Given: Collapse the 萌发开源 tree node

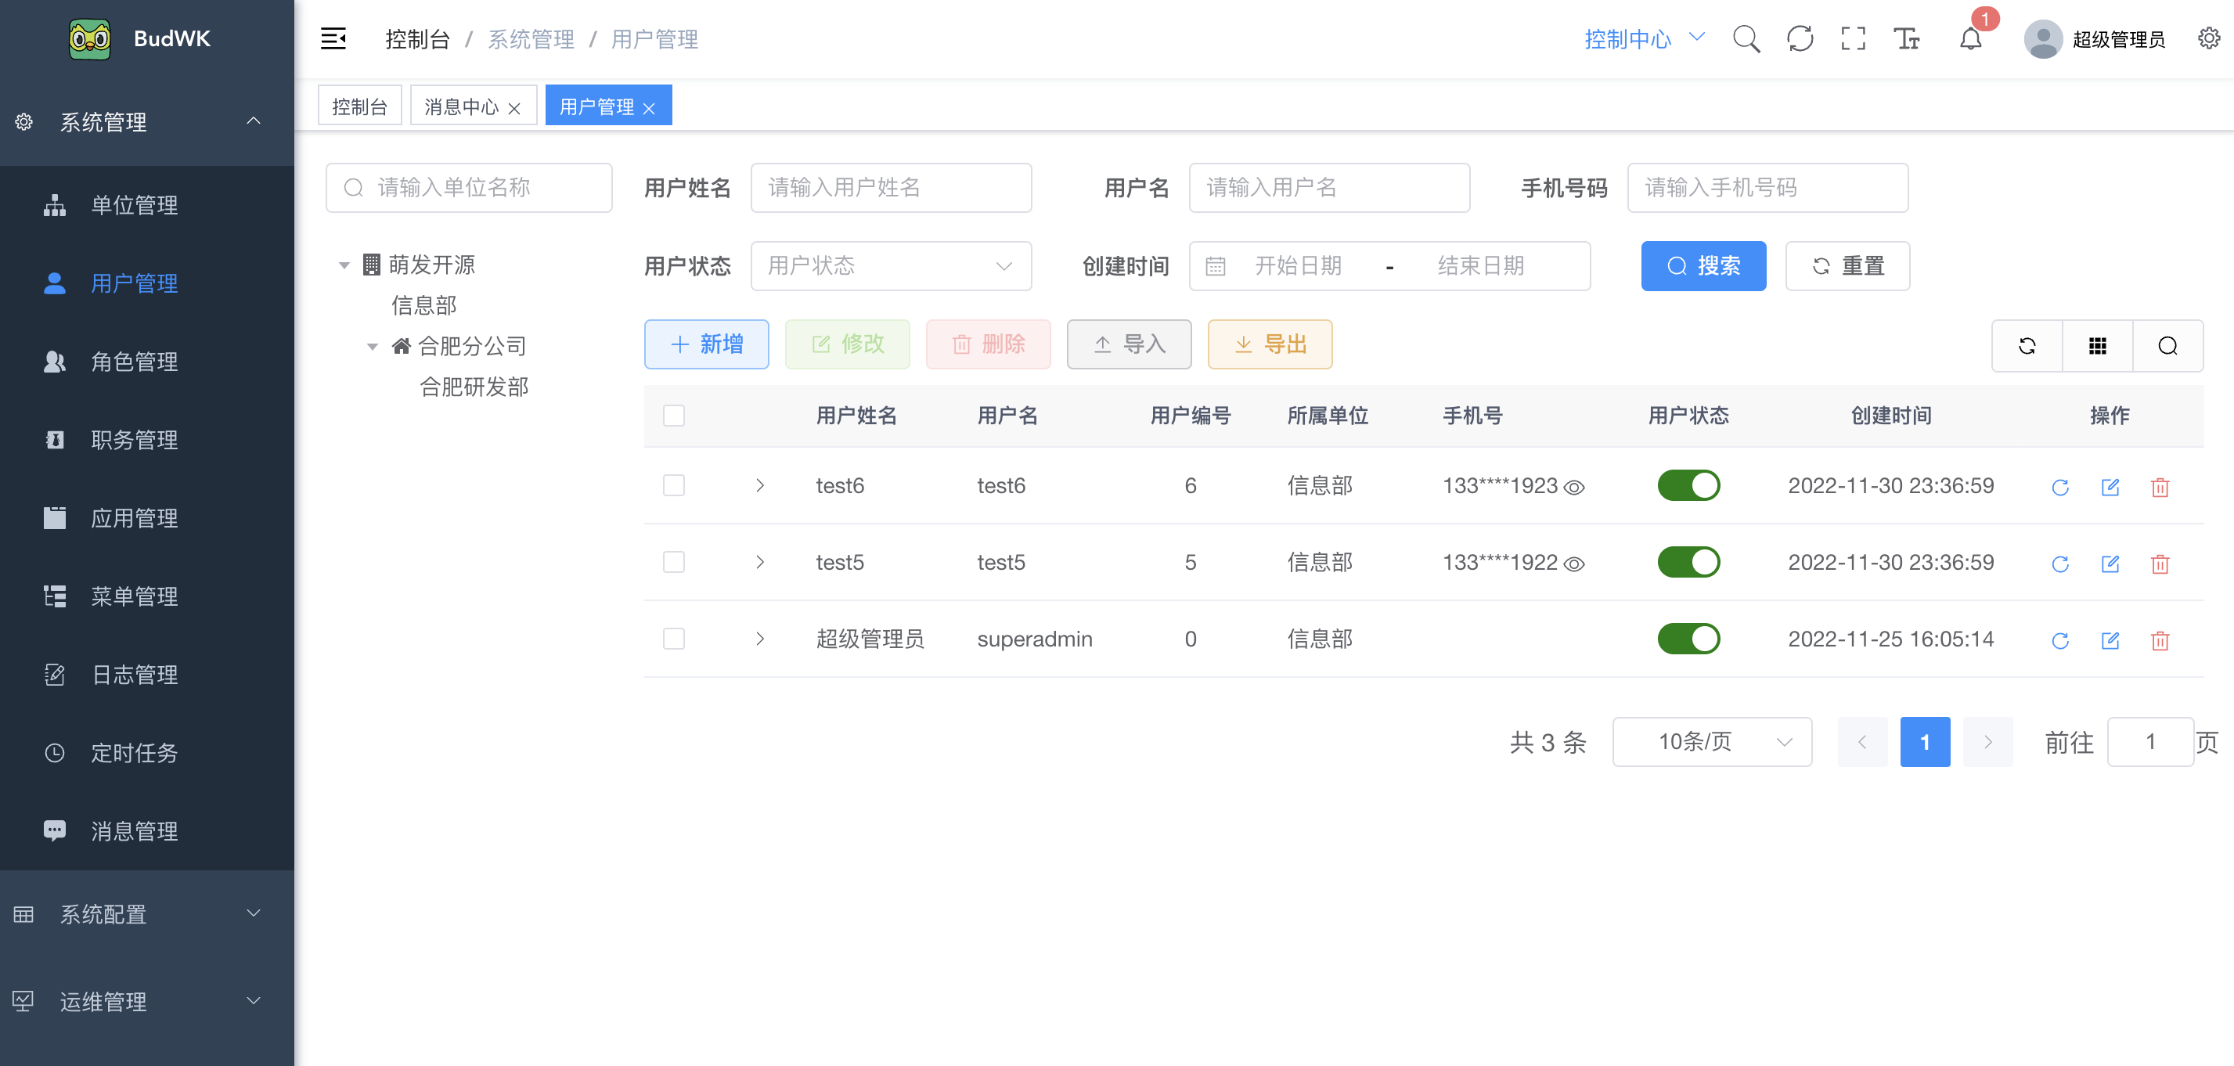Looking at the screenshot, I should 344,265.
